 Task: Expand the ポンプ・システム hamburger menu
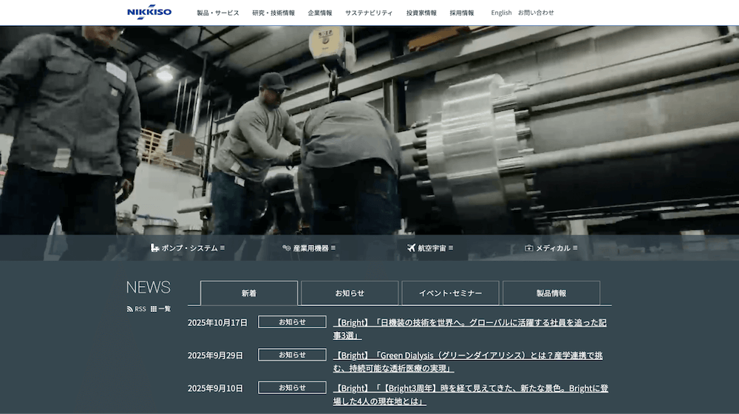(222, 248)
